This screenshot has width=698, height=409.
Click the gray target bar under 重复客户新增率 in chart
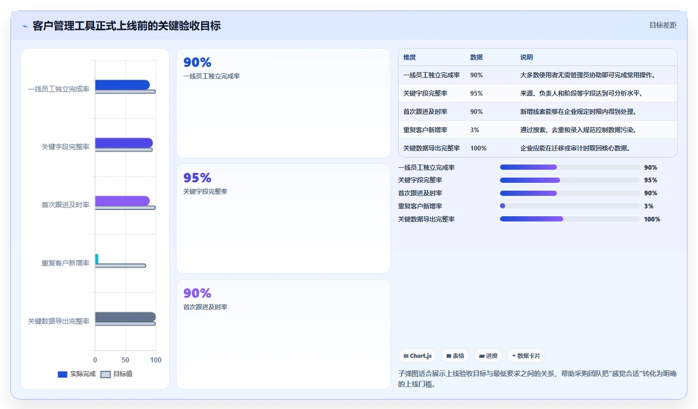[x=120, y=266]
